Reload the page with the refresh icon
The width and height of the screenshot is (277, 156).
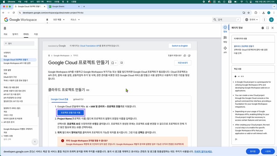tap(14, 13)
